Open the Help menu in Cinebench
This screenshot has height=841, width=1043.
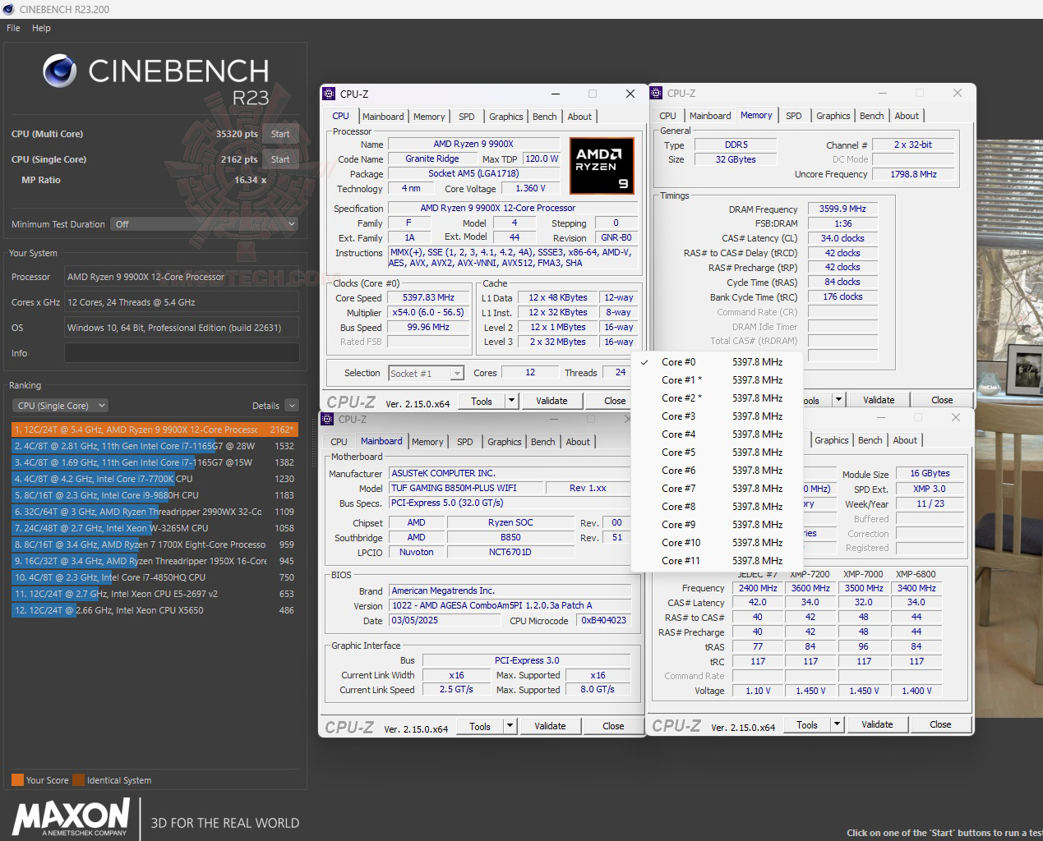coord(41,28)
